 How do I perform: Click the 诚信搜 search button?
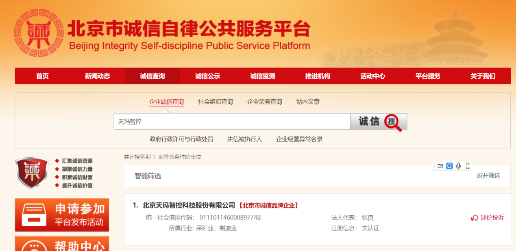click(x=379, y=122)
